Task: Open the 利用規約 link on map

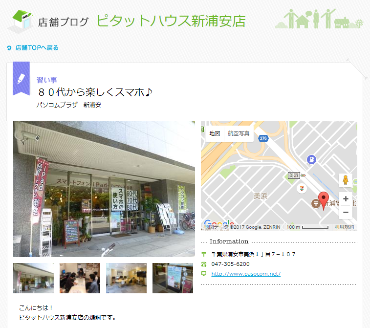Action: (344, 227)
